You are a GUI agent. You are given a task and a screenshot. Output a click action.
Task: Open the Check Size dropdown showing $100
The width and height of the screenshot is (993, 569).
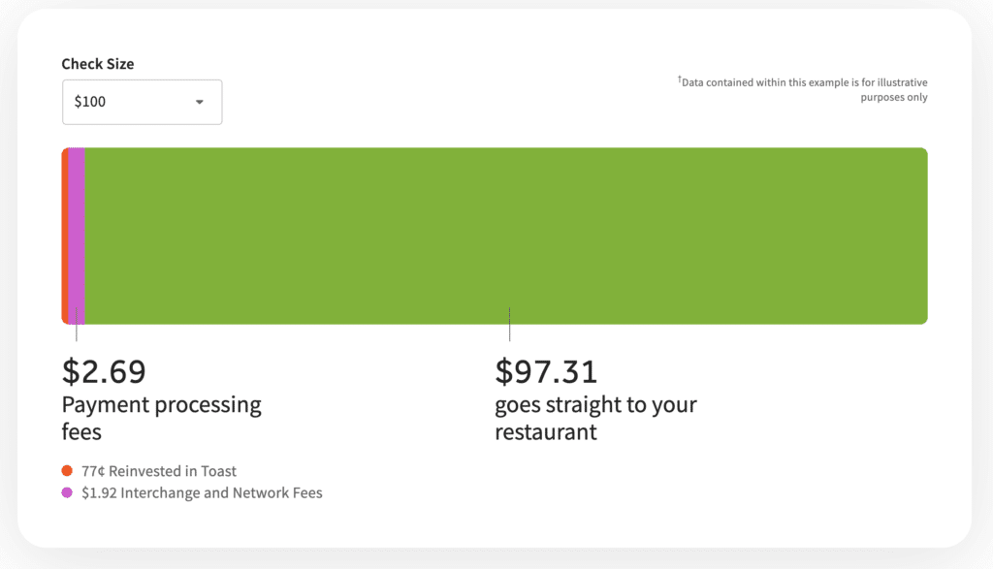click(x=142, y=102)
